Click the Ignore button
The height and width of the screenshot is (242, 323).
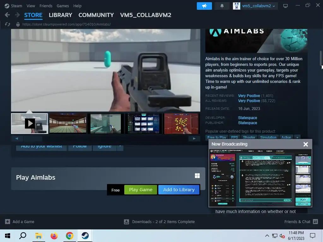[104, 147]
